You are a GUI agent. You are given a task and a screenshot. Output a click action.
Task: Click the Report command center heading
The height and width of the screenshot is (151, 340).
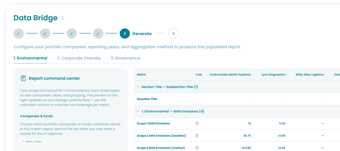(54, 78)
